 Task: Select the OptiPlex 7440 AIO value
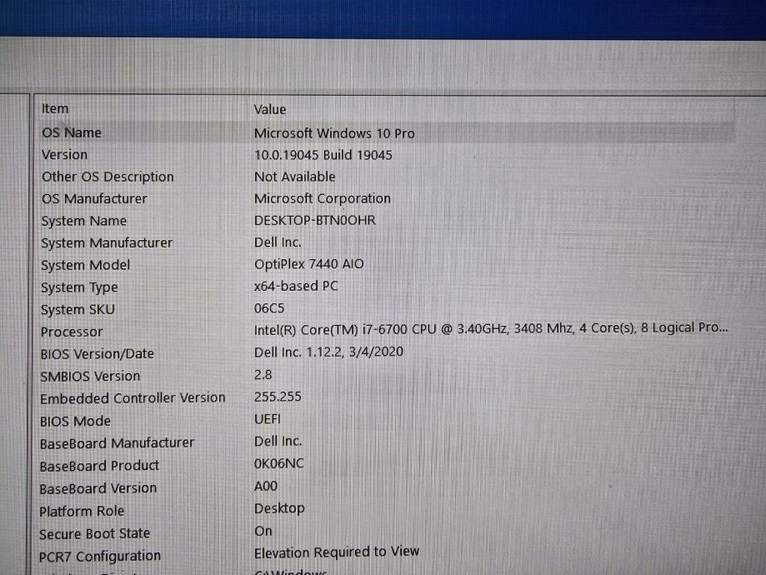[308, 264]
